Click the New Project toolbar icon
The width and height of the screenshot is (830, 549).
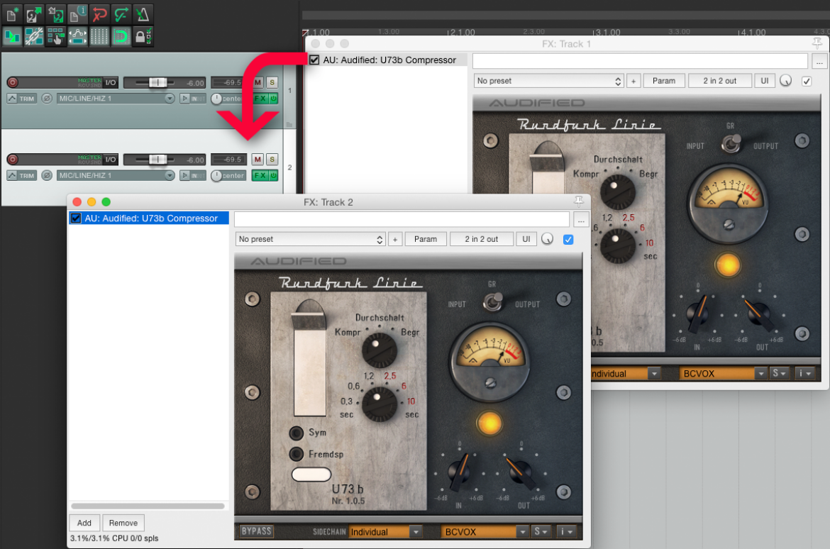(x=11, y=14)
